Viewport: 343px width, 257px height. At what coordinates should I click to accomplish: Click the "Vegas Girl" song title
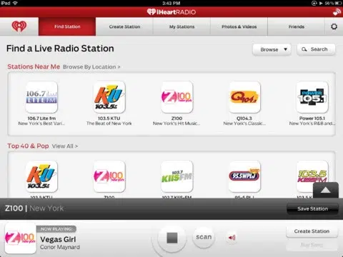pyautogui.click(x=58, y=239)
